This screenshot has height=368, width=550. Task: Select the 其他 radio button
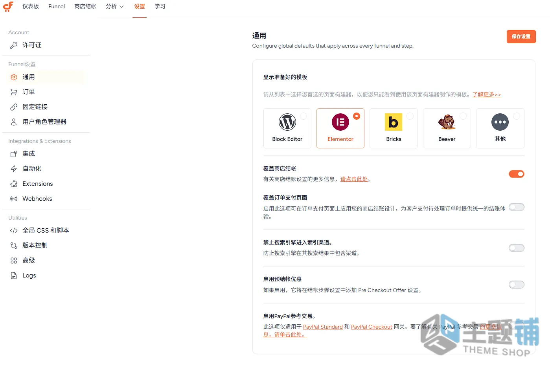click(517, 116)
